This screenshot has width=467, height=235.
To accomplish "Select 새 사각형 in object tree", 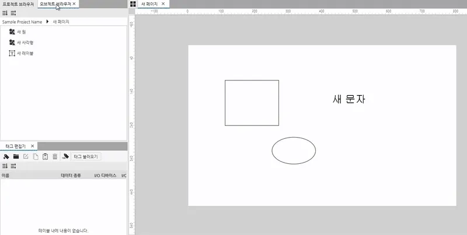I will coord(25,43).
